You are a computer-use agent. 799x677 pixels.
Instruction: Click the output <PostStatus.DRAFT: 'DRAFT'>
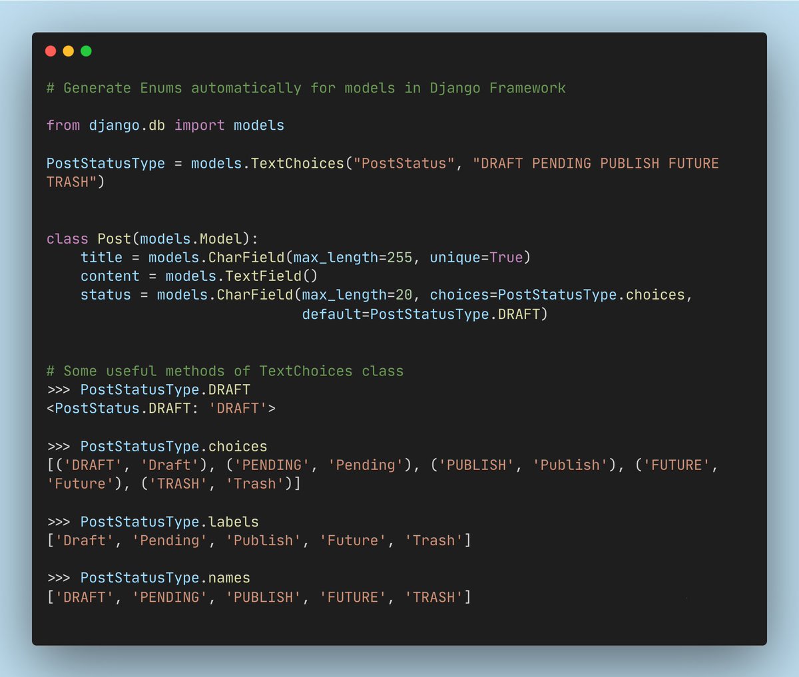(161, 408)
